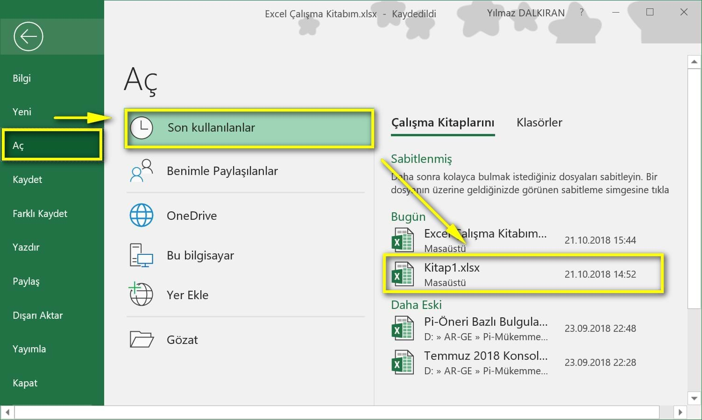Screen dimensions: 702x420
Task: Choose the Bu bilgisayar computer icon
Action: (x=142, y=255)
